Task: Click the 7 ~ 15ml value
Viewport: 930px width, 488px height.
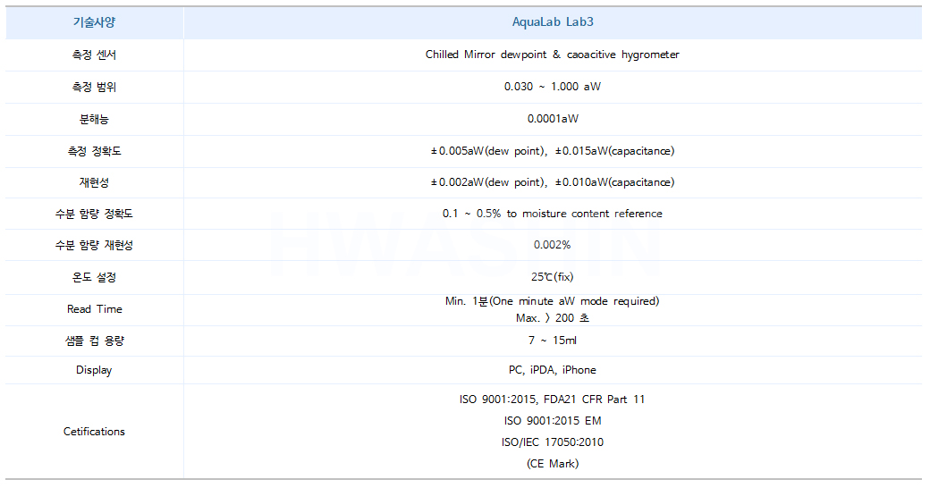Action: (553, 341)
